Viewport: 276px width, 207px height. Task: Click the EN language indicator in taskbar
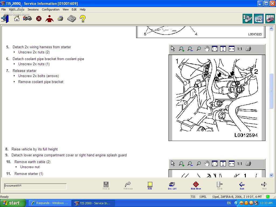click(x=229, y=203)
